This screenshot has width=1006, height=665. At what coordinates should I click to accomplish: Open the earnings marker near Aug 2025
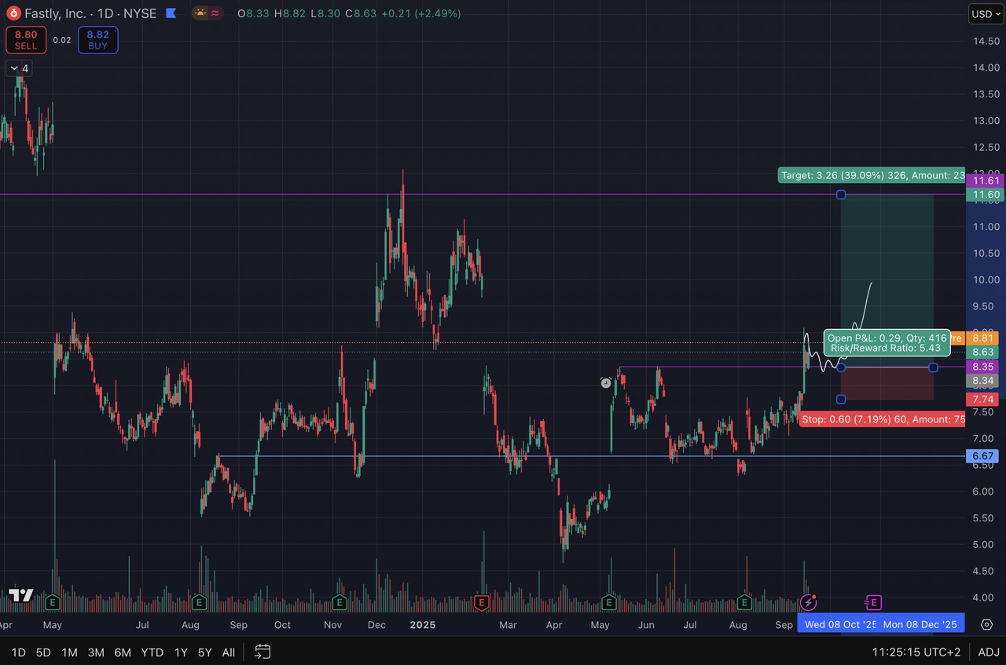coord(744,602)
